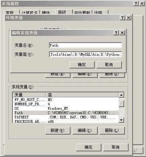This screenshot has width=146, height=157.
Task: Click the system variables list scroll down arrow
Action: point(121,120)
